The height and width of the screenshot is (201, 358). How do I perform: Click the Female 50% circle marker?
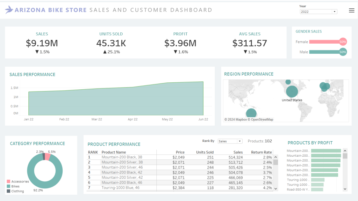pos(343,42)
